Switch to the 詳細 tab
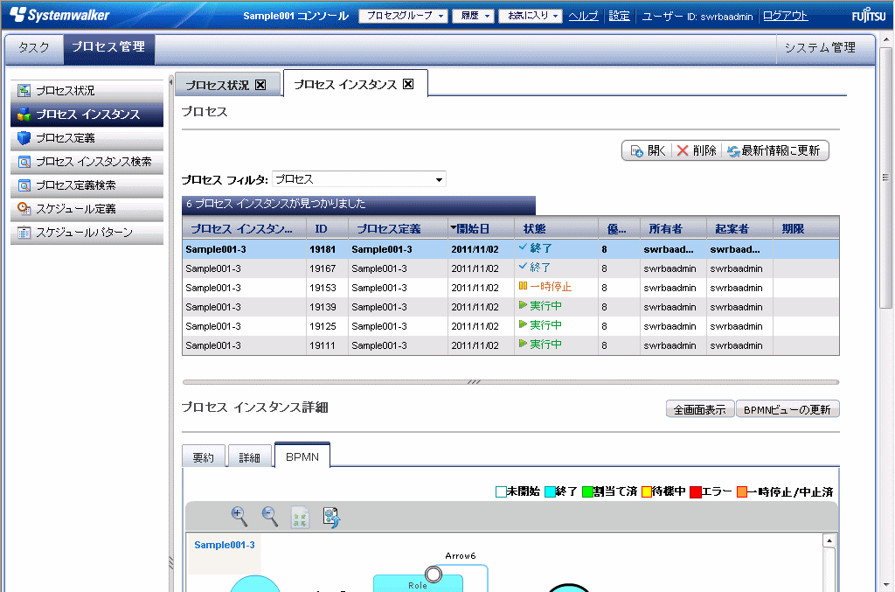The height and width of the screenshot is (592, 895). (x=249, y=457)
